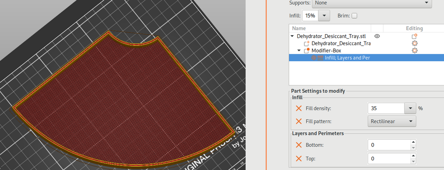Screen dimensions: 444x170
Task: Collapse the Modifier-Box tree node
Action: (x=299, y=50)
